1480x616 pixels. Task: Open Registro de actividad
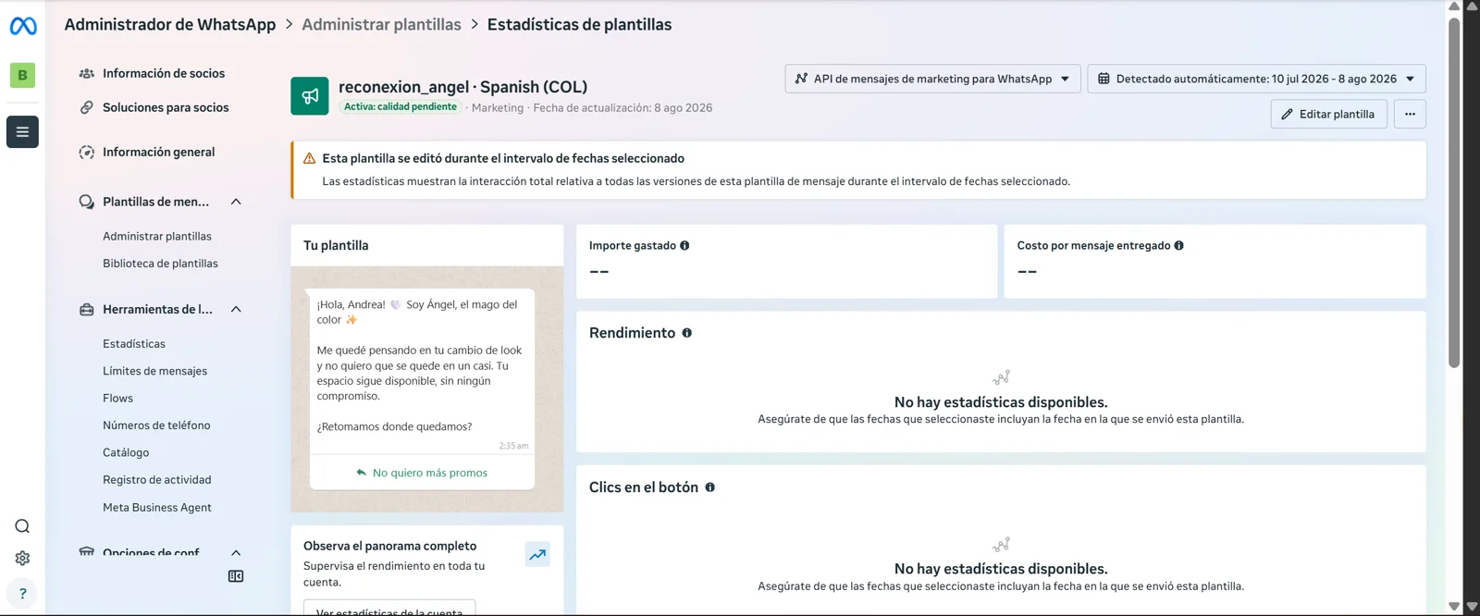157,480
